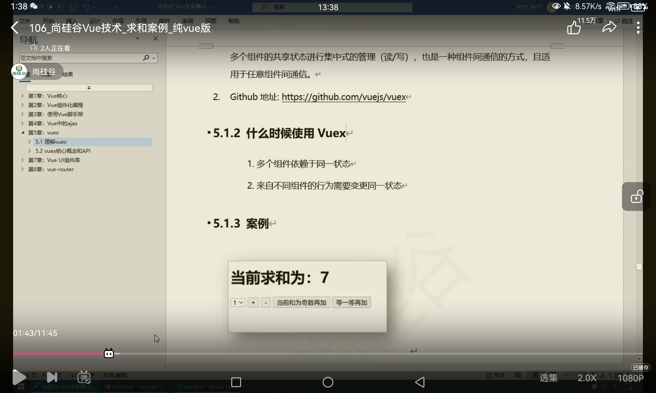
Task: Tap Android recent apps square button
Action: click(236, 382)
